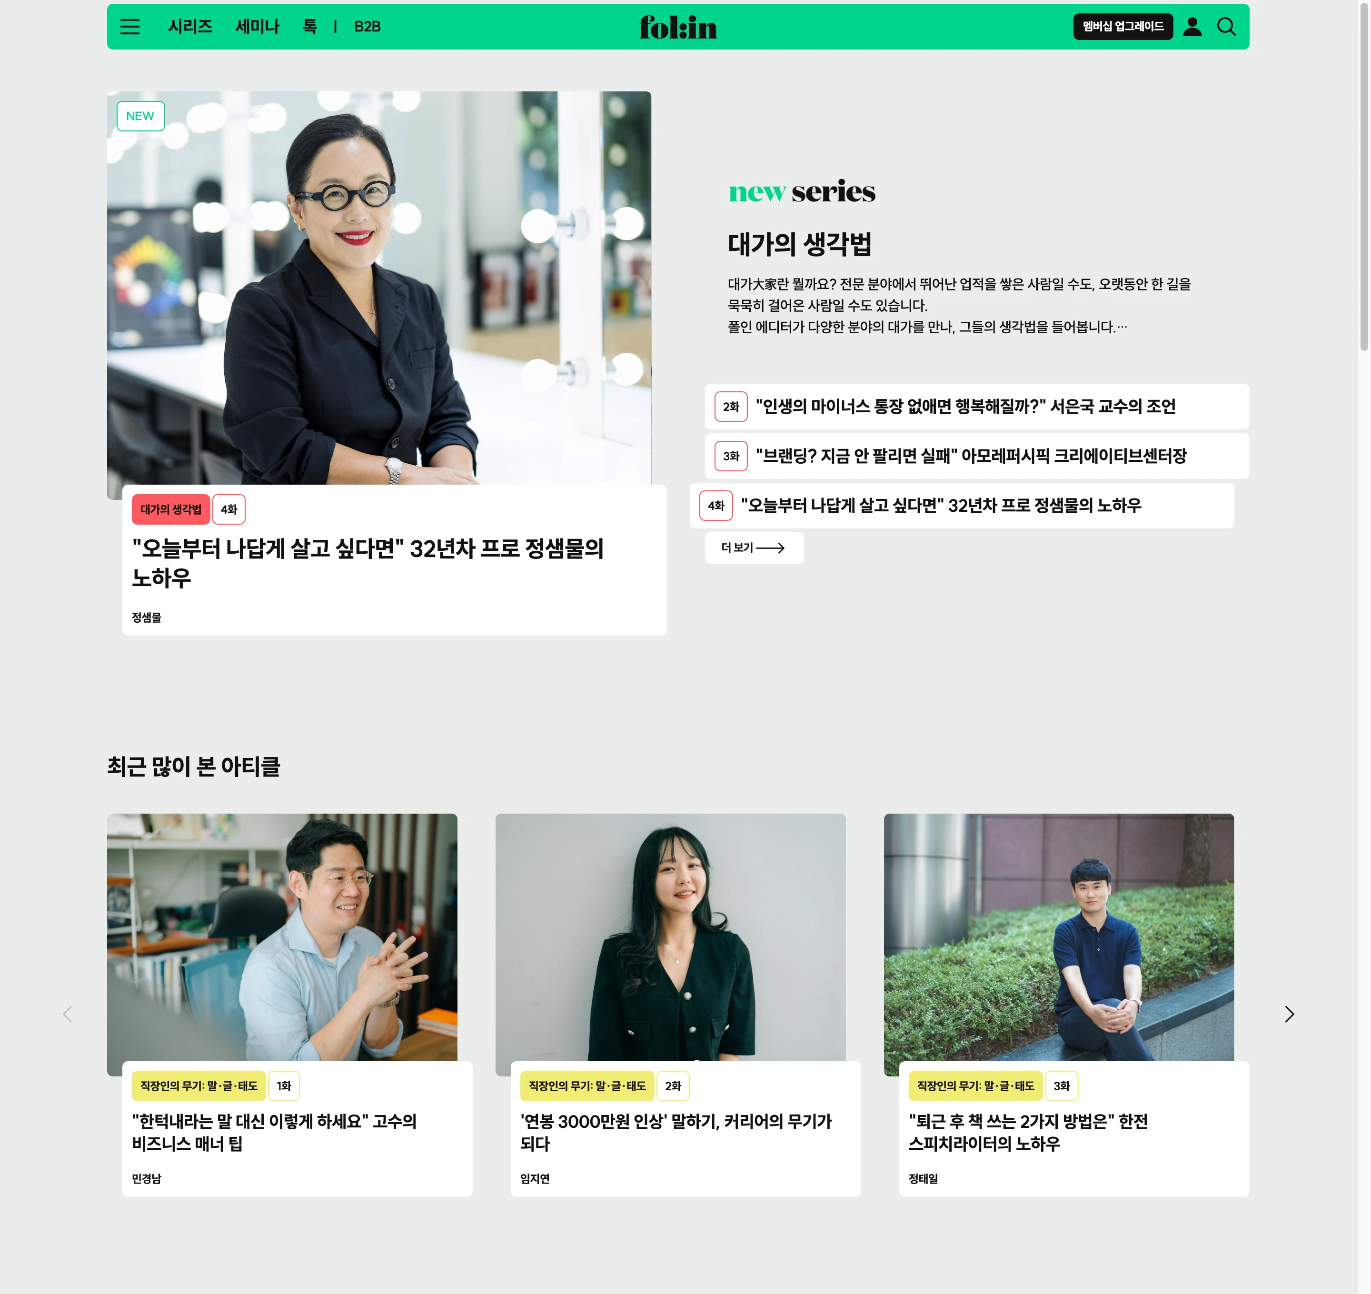Click the fol:in logo
The image size is (1371, 1294).
pyautogui.click(x=678, y=28)
